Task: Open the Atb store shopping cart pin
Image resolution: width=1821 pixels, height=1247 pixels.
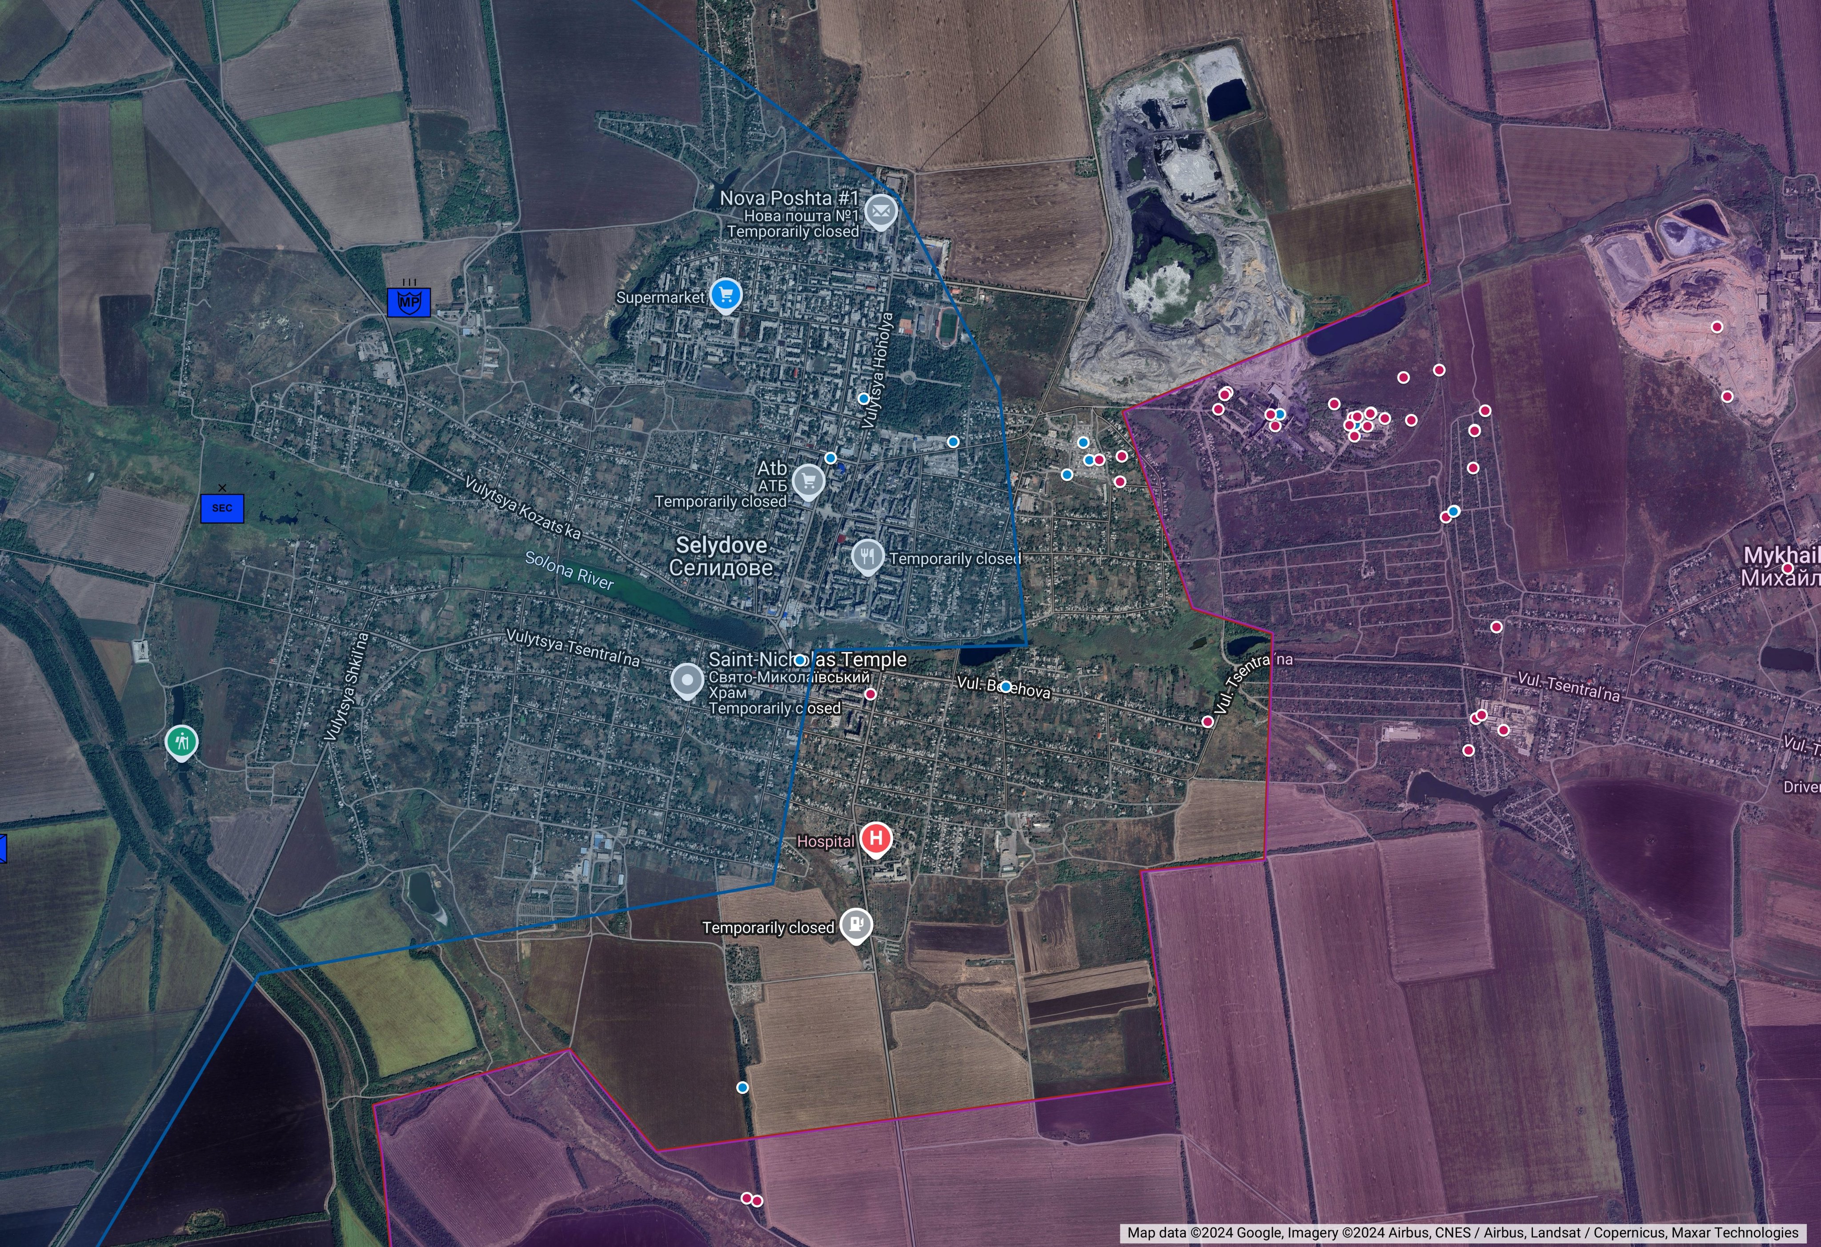Action: [808, 480]
